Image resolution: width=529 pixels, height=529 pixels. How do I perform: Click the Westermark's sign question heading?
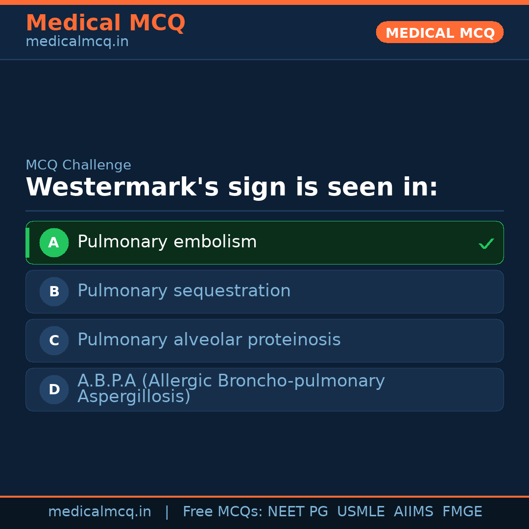232,187
